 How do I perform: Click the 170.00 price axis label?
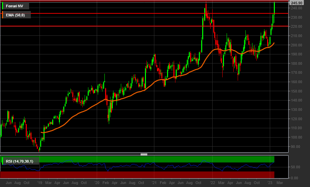pyautogui.click(x=296, y=72)
